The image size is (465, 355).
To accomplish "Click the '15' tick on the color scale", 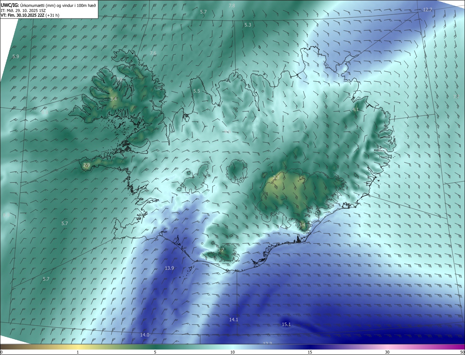I will [310, 352].
